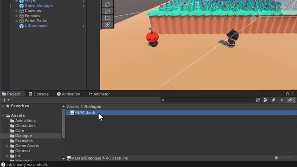Select the Rotate tool in scene toolbar

pos(107,4)
